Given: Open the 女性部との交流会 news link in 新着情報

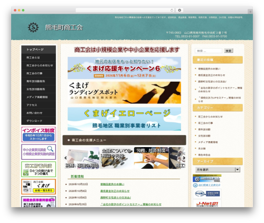Looking at the screenshot, I should (116, 198).
